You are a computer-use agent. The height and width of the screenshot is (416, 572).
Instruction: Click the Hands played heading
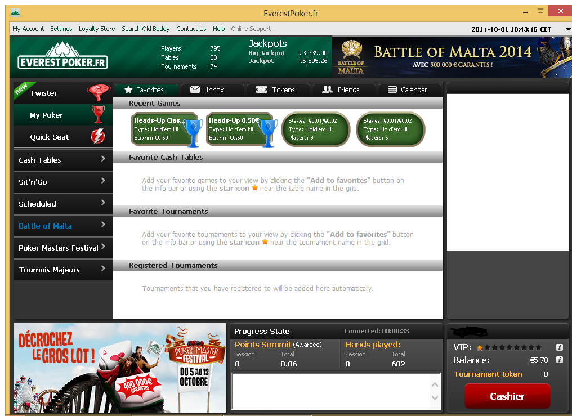[x=373, y=345]
